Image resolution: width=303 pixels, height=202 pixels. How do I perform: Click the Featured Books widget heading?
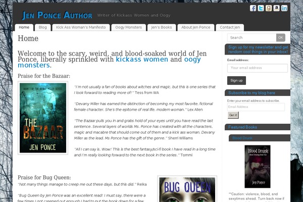coord(242,127)
